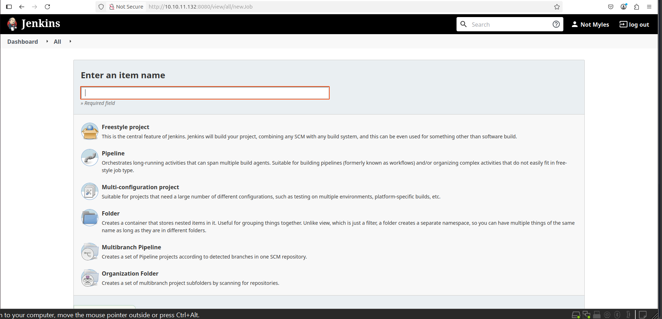
Task: Reload the page with refresh icon
Action: tap(47, 7)
